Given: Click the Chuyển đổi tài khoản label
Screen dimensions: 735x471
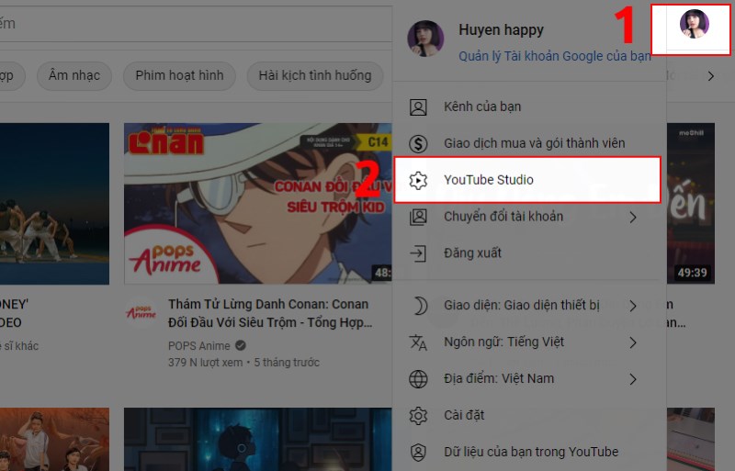Looking at the screenshot, I should (503, 217).
